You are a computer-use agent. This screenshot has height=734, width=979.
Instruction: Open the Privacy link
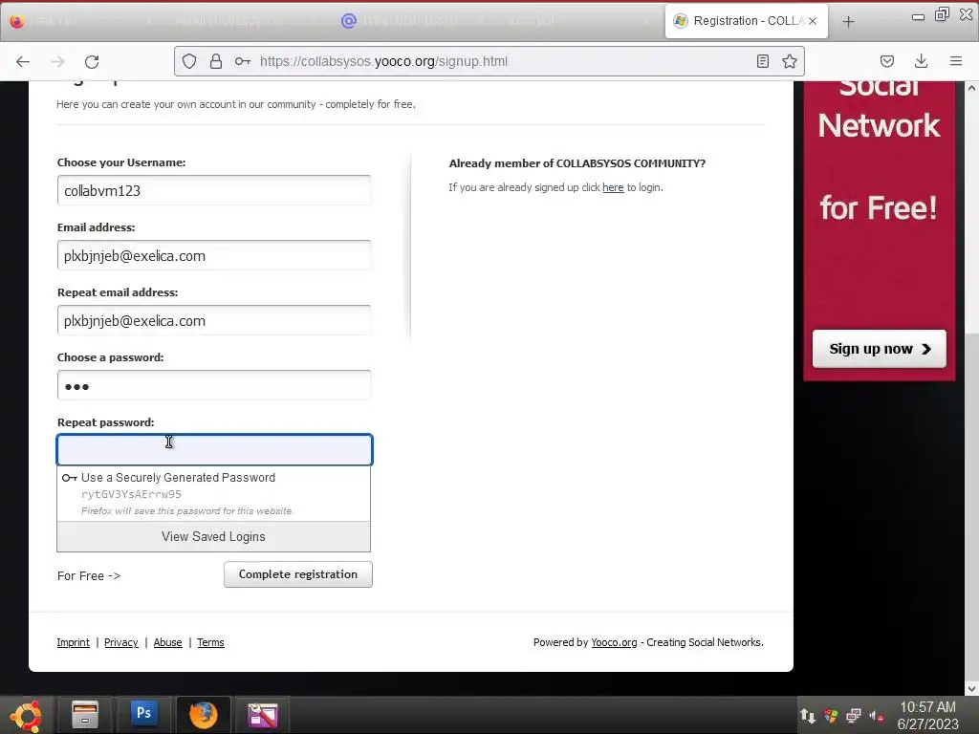[121, 642]
